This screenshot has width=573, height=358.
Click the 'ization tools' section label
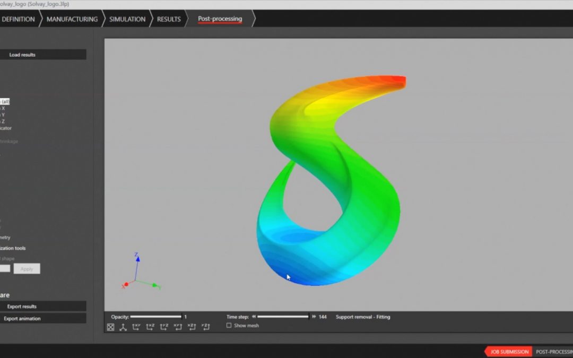pyautogui.click(x=13, y=248)
